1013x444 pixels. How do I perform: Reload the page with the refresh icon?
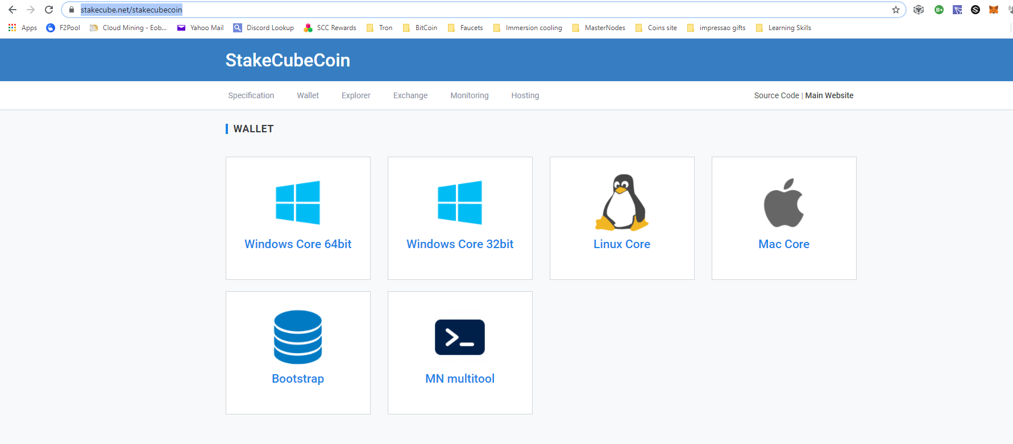49,10
